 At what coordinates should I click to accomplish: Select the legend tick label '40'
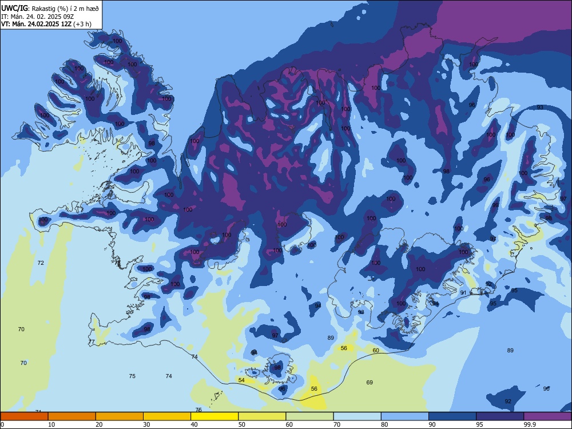pyautogui.click(x=194, y=424)
